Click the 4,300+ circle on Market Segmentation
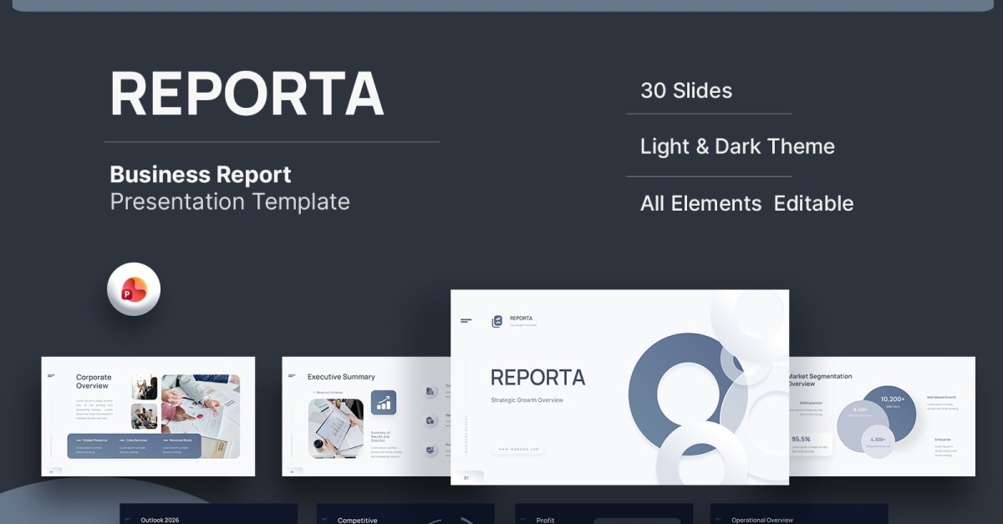The width and height of the screenshot is (1003, 524). click(x=878, y=440)
